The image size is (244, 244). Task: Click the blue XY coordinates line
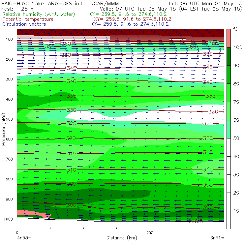click(x=130, y=24)
